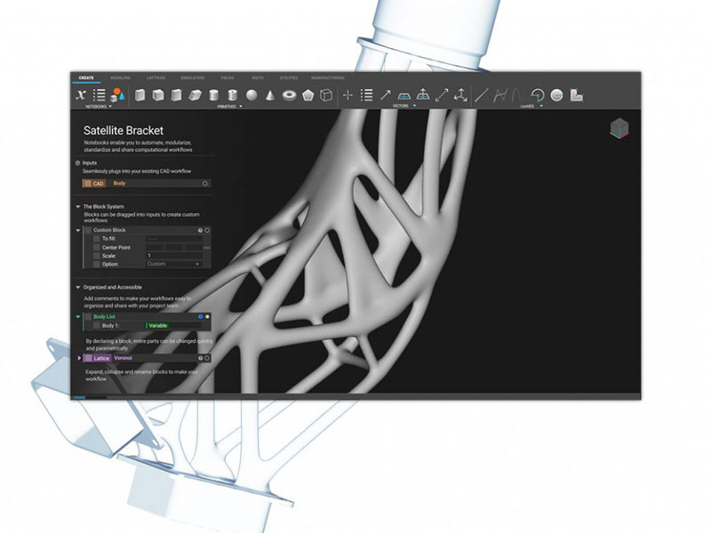Image resolution: width=711 pixels, height=533 pixels.
Task: Open the Simulation ribbon tab
Action: pyautogui.click(x=192, y=78)
